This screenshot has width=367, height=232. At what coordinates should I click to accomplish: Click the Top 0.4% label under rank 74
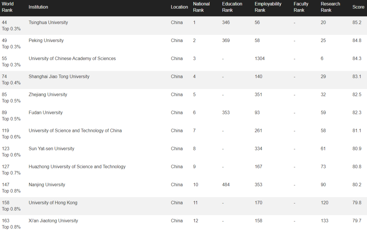(x=11, y=83)
